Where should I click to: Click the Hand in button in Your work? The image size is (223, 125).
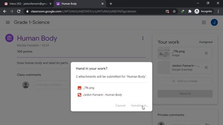click(185, 94)
